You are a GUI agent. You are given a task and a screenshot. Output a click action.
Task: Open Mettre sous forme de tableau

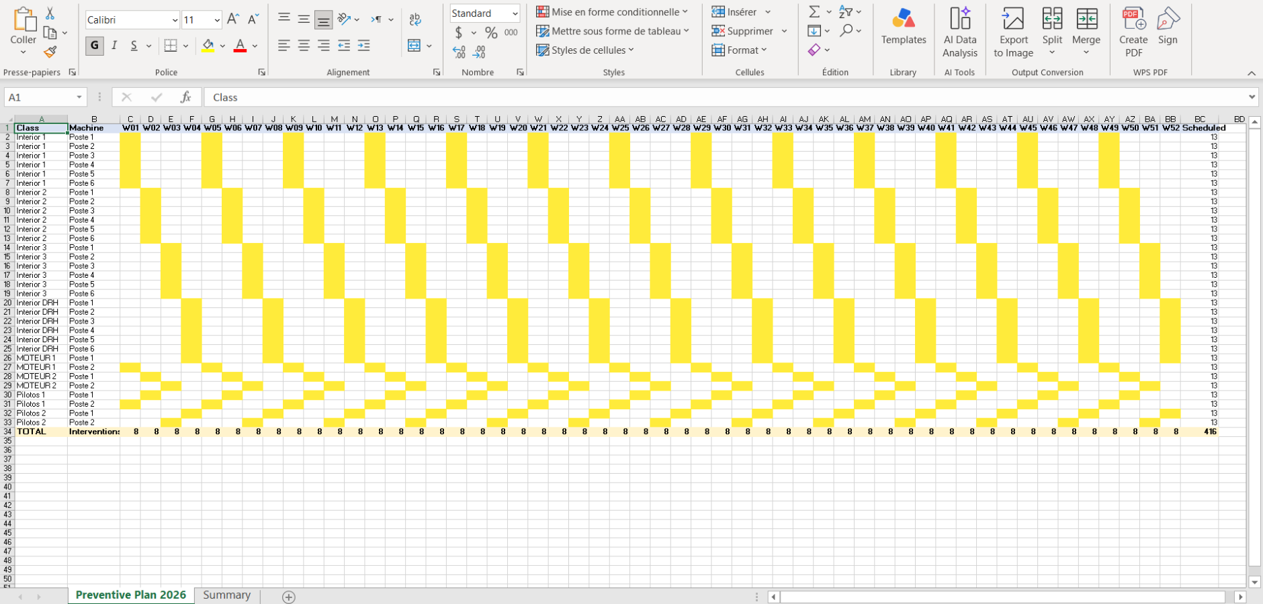point(613,31)
